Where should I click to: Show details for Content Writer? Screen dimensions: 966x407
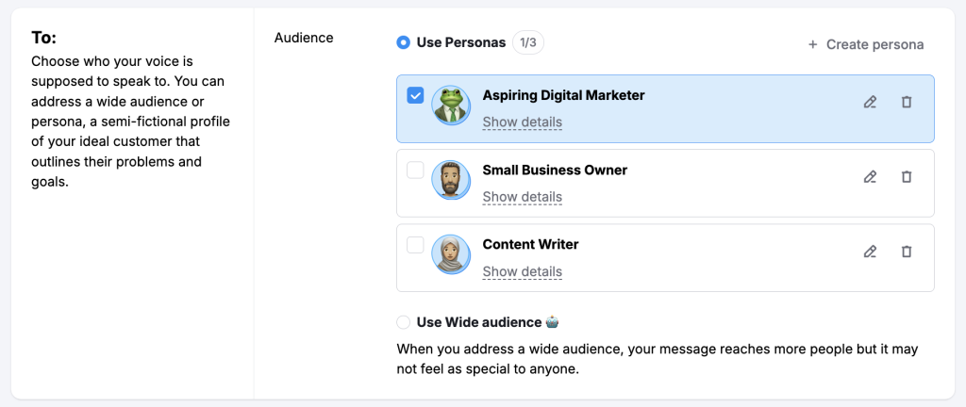tap(523, 271)
